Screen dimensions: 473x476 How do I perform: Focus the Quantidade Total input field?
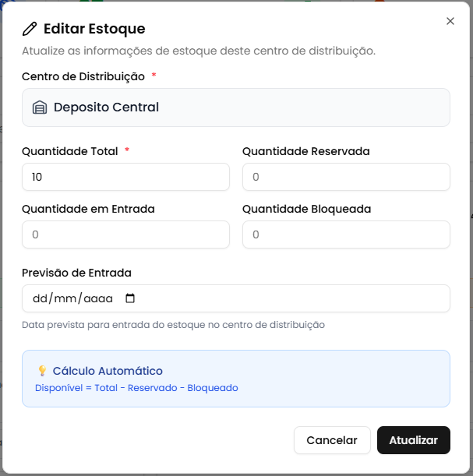(x=125, y=177)
